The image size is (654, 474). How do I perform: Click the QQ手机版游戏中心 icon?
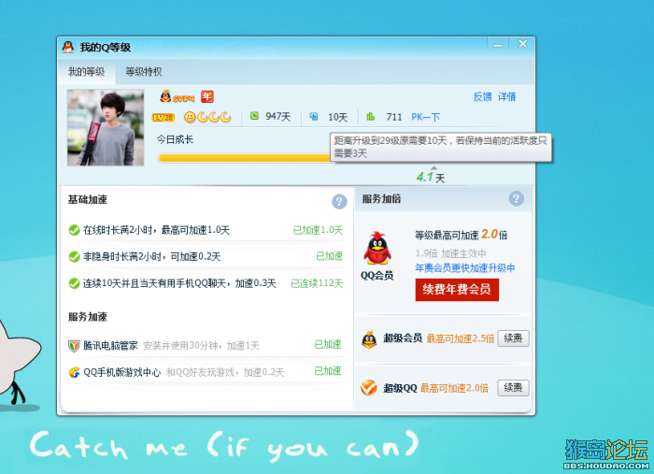click(x=74, y=372)
